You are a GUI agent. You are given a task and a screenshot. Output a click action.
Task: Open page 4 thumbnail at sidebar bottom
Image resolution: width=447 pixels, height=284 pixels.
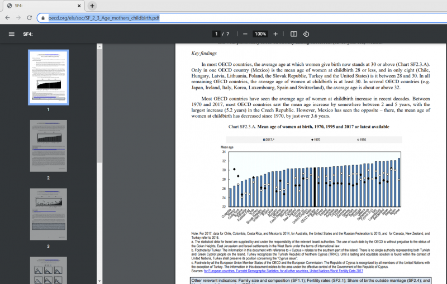point(49,270)
